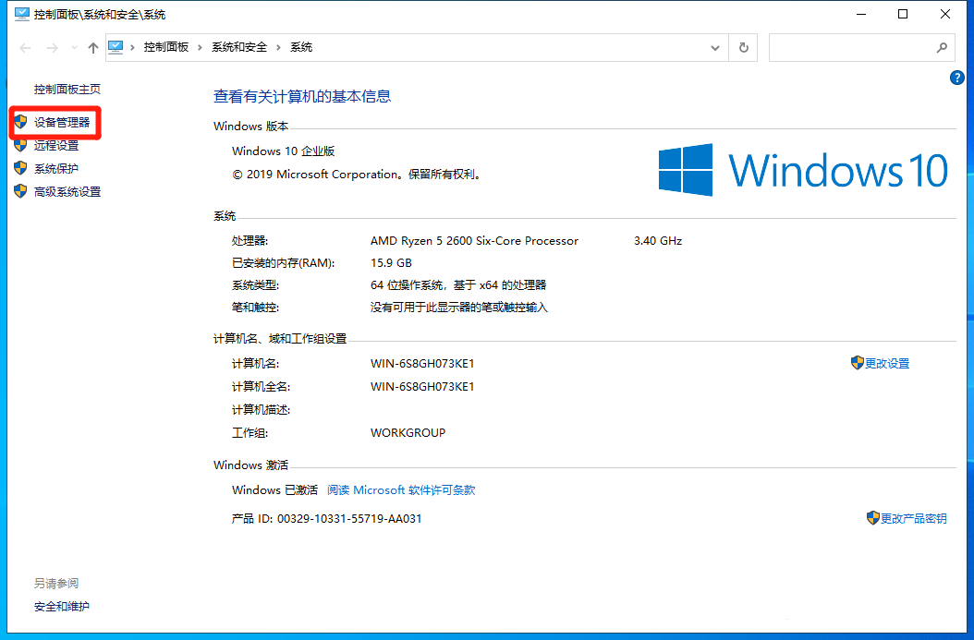Open help with the blue question mark icon
The height and width of the screenshot is (640, 974).
click(x=956, y=78)
